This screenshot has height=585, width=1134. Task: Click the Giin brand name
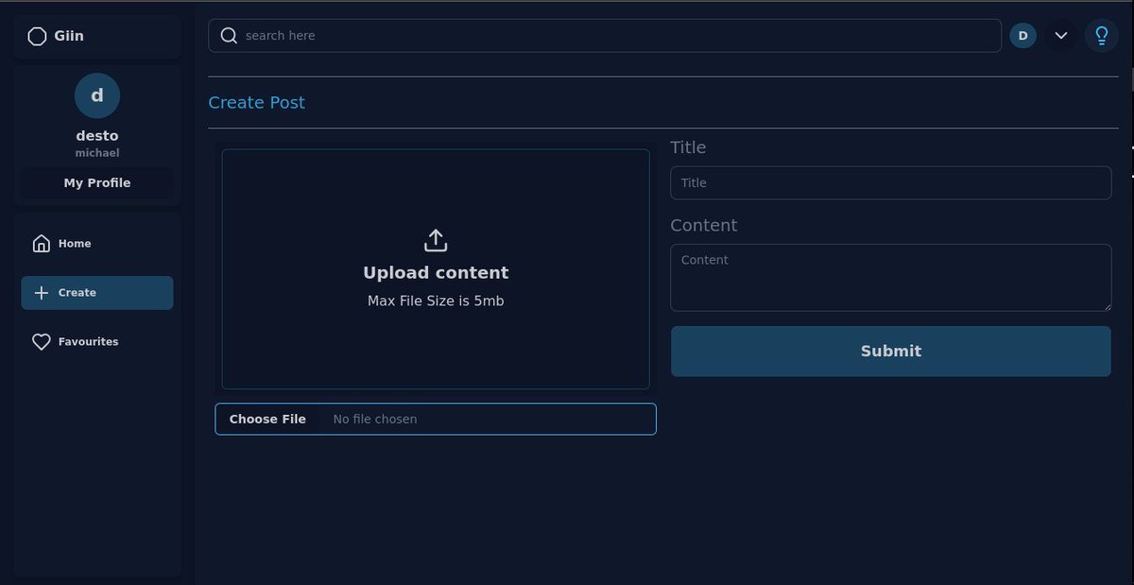[x=69, y=36]
